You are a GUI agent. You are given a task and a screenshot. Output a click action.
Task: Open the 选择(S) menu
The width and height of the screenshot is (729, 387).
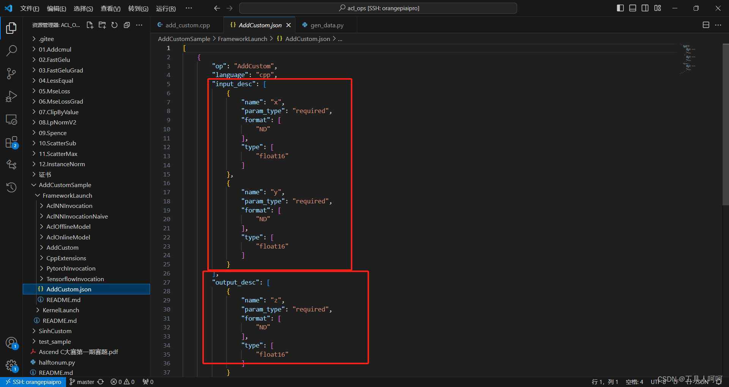tap(83, 8)
